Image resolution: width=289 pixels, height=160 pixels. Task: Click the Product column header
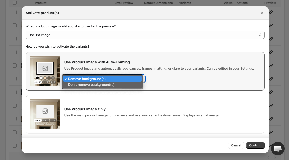pyautogui.click(x=41, y=3)
